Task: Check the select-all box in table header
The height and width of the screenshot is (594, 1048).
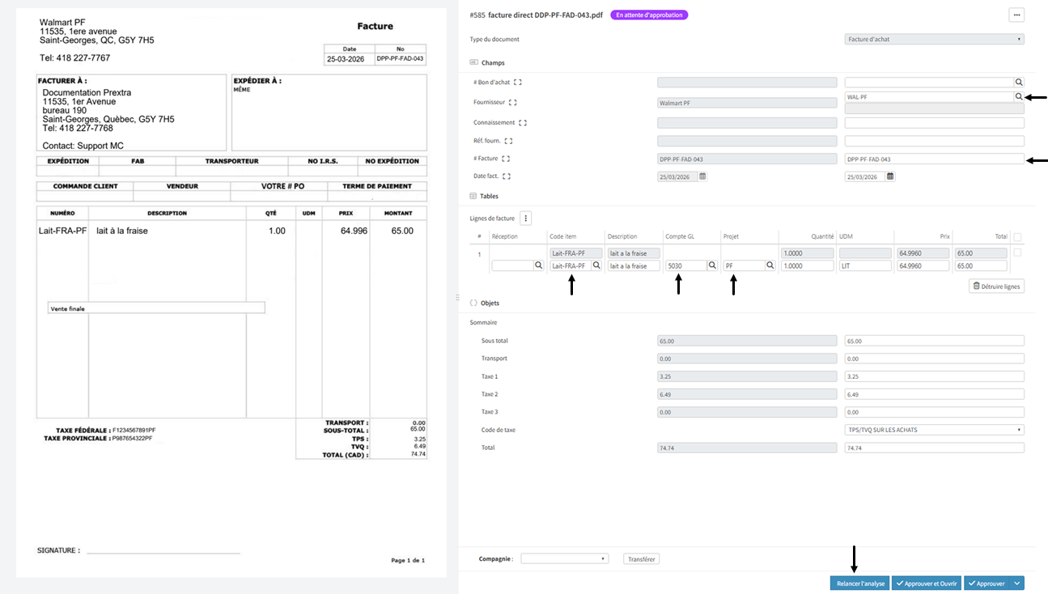Action: click(1017, 237)
